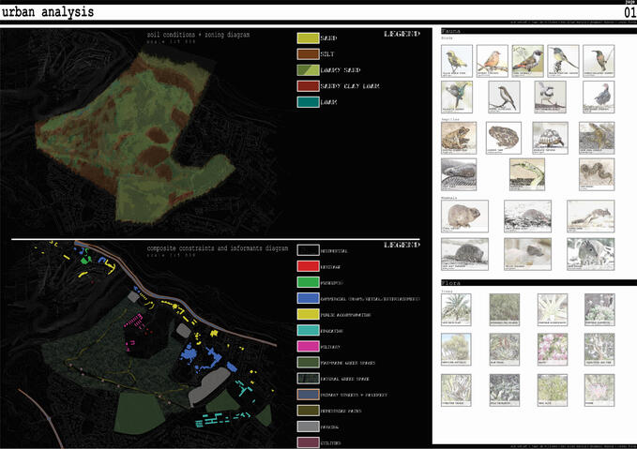
Task: Click the Commercial blue legend swatch
Action: 309,298
